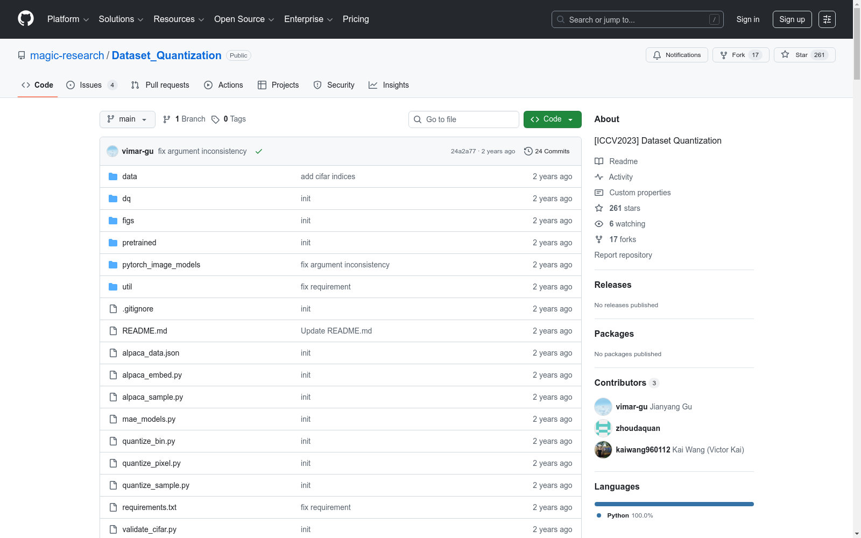Click the Python language bar

pyautogui.click(x=674, y=504)
